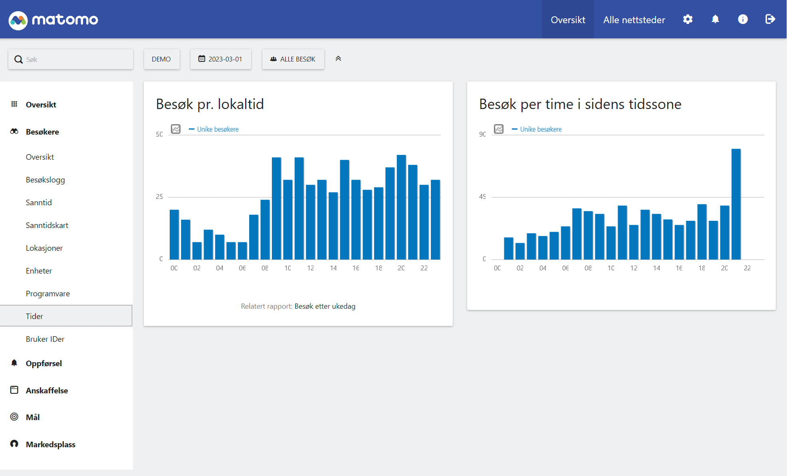Click the Matomo logo
The height and width of the screenshot is (476, 787).
54,20
